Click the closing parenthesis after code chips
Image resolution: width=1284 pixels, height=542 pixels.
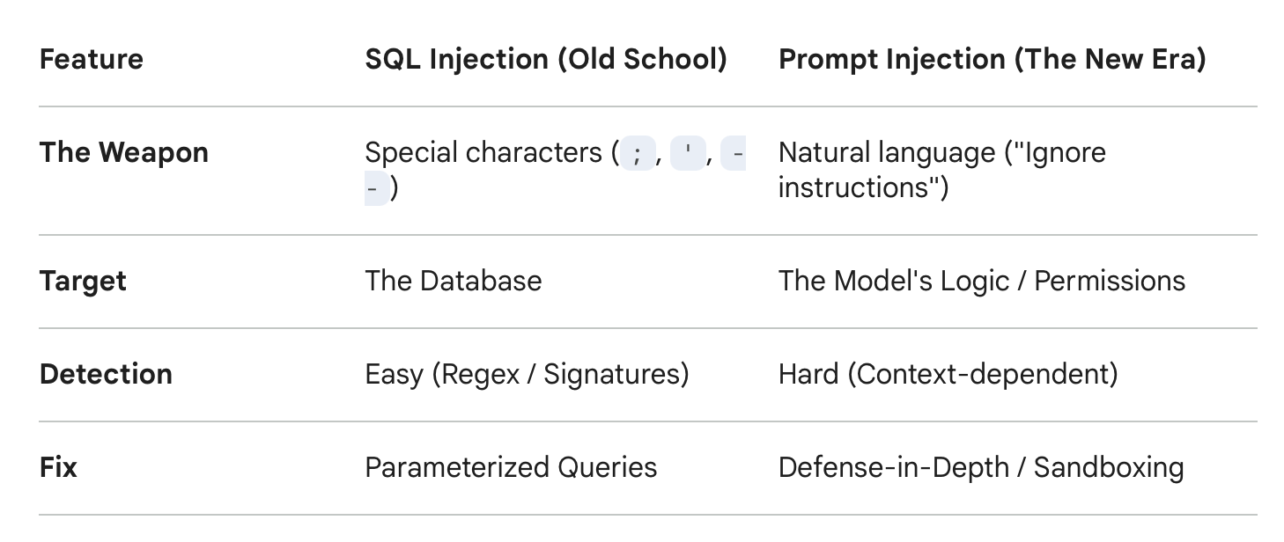pyautogui.click(x=395, y=188)
